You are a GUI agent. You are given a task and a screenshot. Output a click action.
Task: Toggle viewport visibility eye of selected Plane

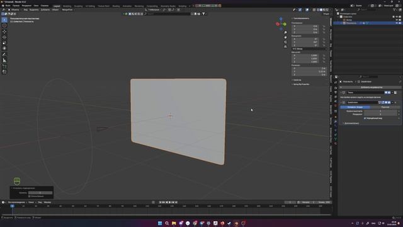397,23
